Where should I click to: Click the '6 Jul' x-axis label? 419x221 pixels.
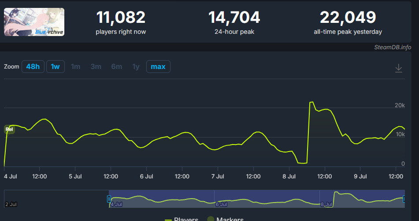[x=146, y=177]
